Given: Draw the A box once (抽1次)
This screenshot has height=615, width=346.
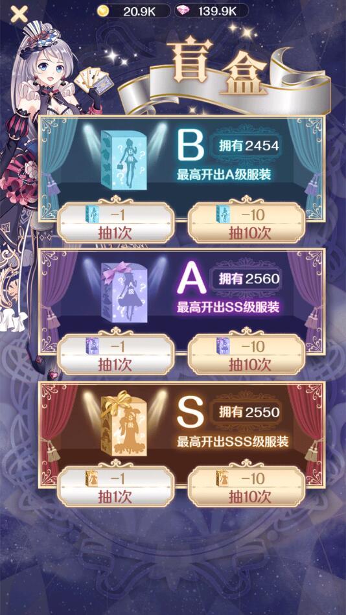Looking at the screenshot, I should 116,354.
